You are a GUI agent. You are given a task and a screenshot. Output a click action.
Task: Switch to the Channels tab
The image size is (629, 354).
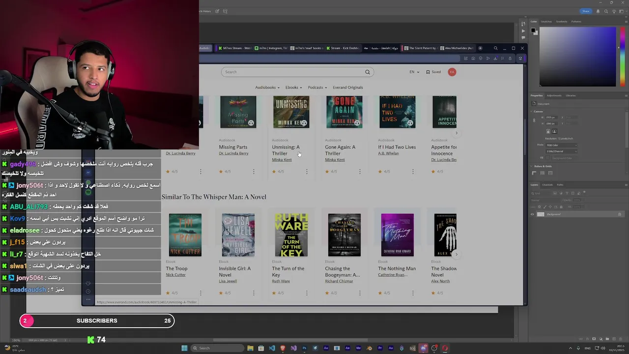pyautogui.click(x=547, y=185)
